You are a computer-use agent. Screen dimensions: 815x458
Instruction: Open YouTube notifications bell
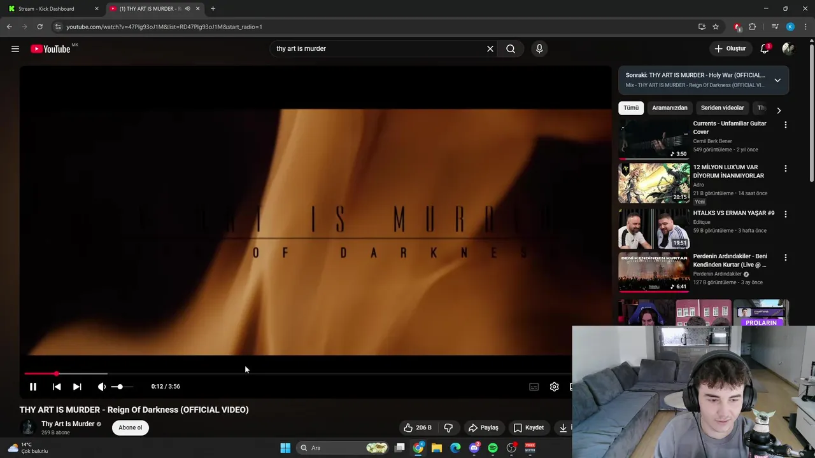765,49
